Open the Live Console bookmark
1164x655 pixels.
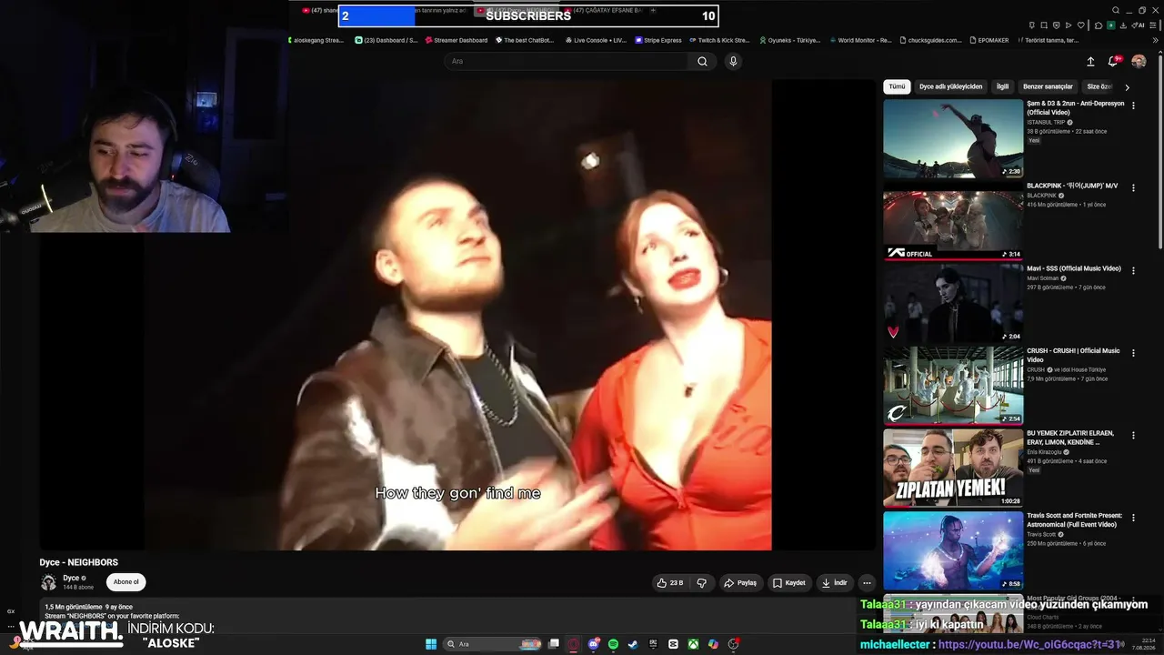pos(596,40)
